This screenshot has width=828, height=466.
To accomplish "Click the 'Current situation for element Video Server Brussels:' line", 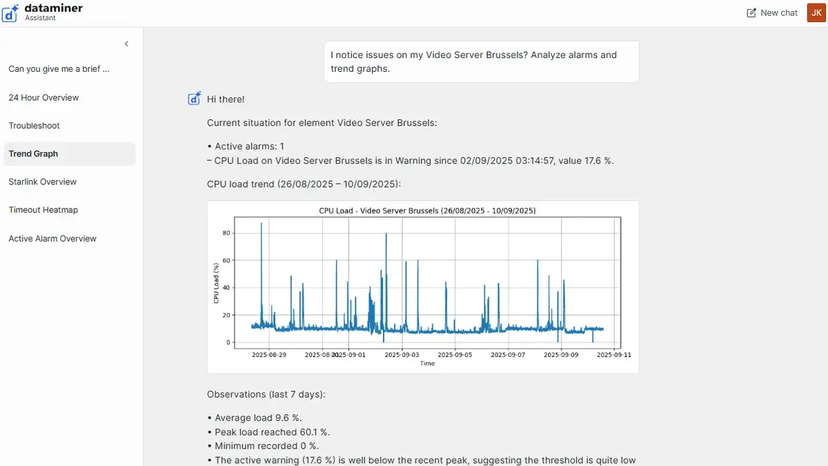I will (x=322, y=123).
